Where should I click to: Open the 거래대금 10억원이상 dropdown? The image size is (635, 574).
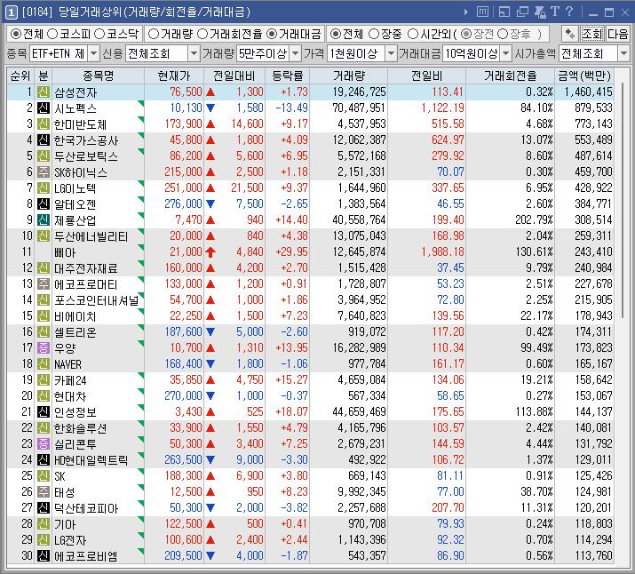[x=506, y=53]
